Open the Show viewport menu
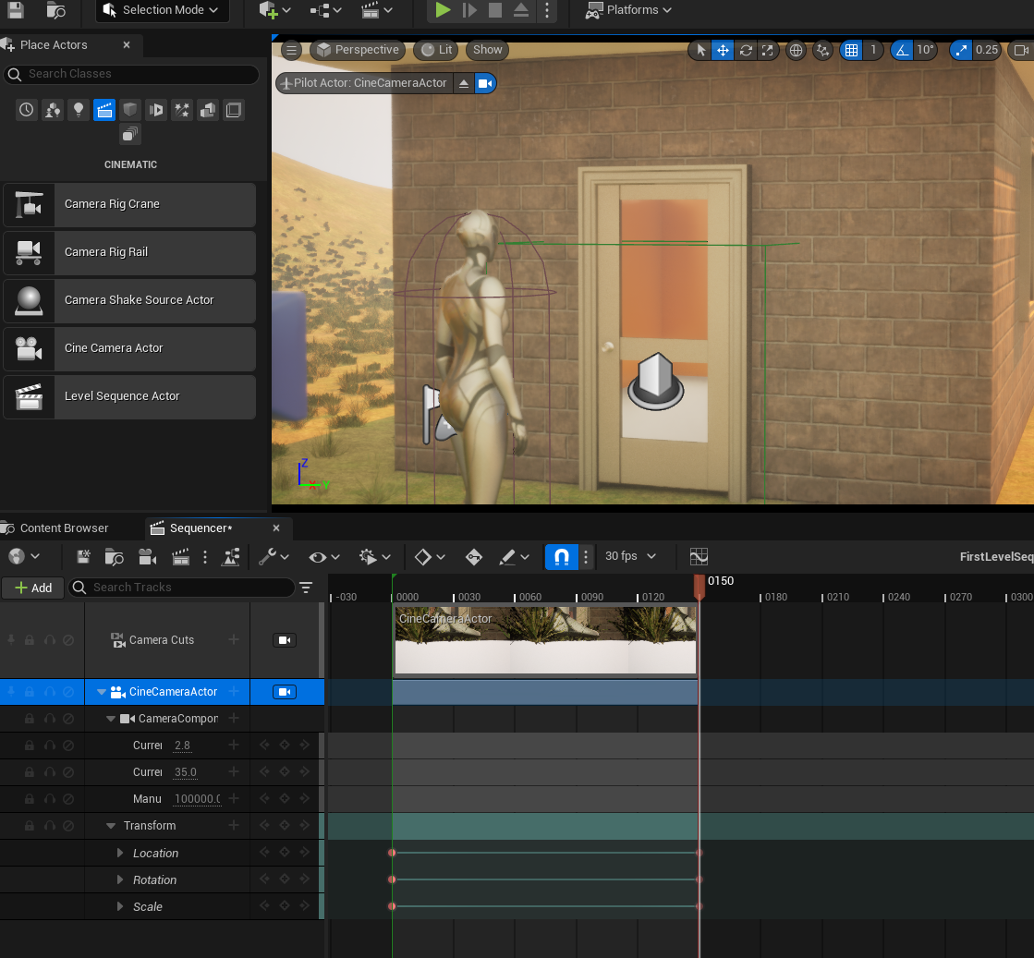1034x958 pixels. pyautogui.click(x=488, y=50)
